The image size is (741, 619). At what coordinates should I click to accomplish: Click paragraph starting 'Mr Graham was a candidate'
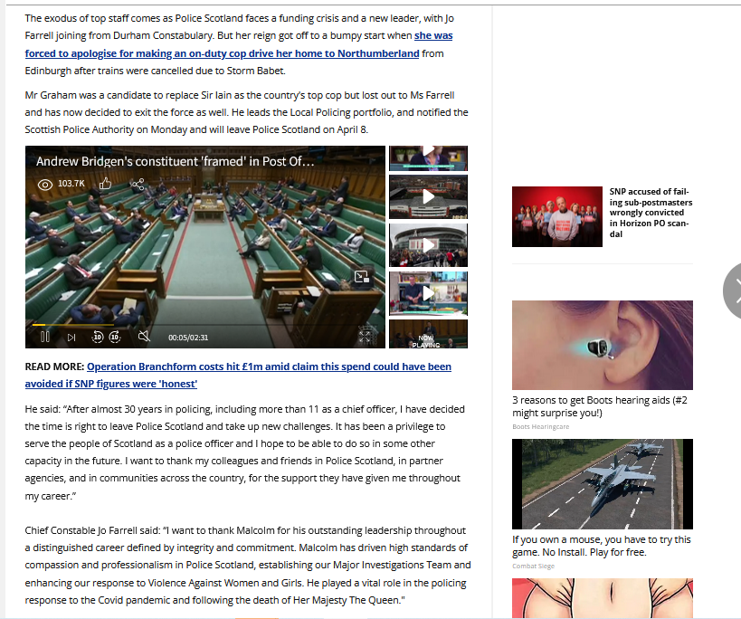point(247,112)
